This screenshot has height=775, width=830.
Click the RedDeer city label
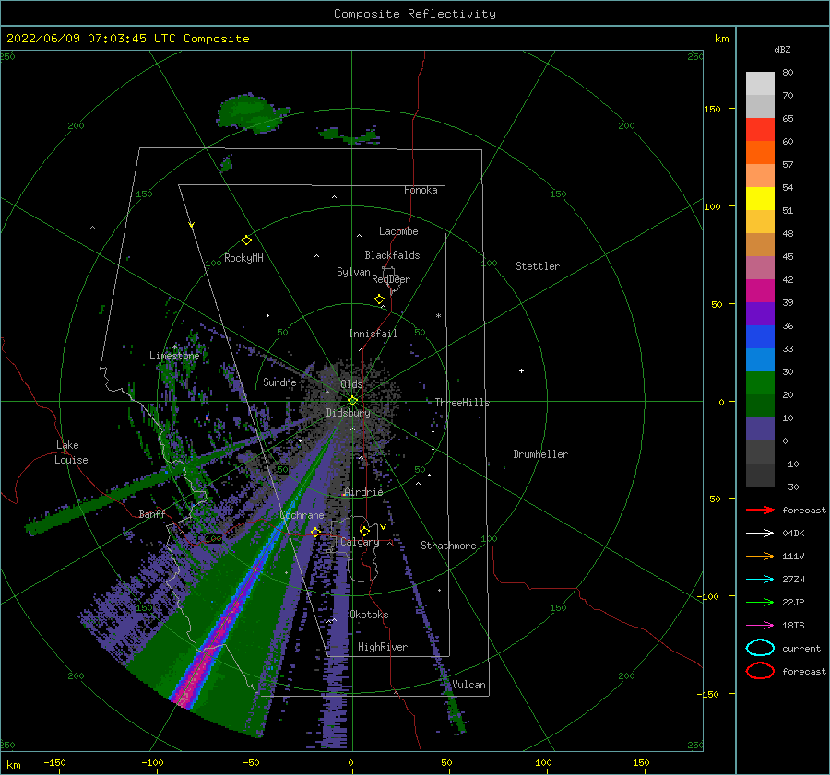391,279
